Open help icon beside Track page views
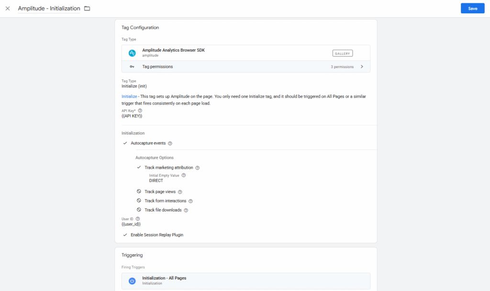This screenshot has height=291, width=490. tap(180, 192)
